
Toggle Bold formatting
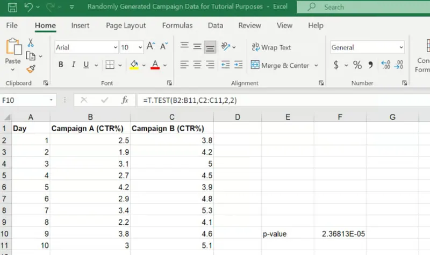pyautogui.click(x=61, y=65)
